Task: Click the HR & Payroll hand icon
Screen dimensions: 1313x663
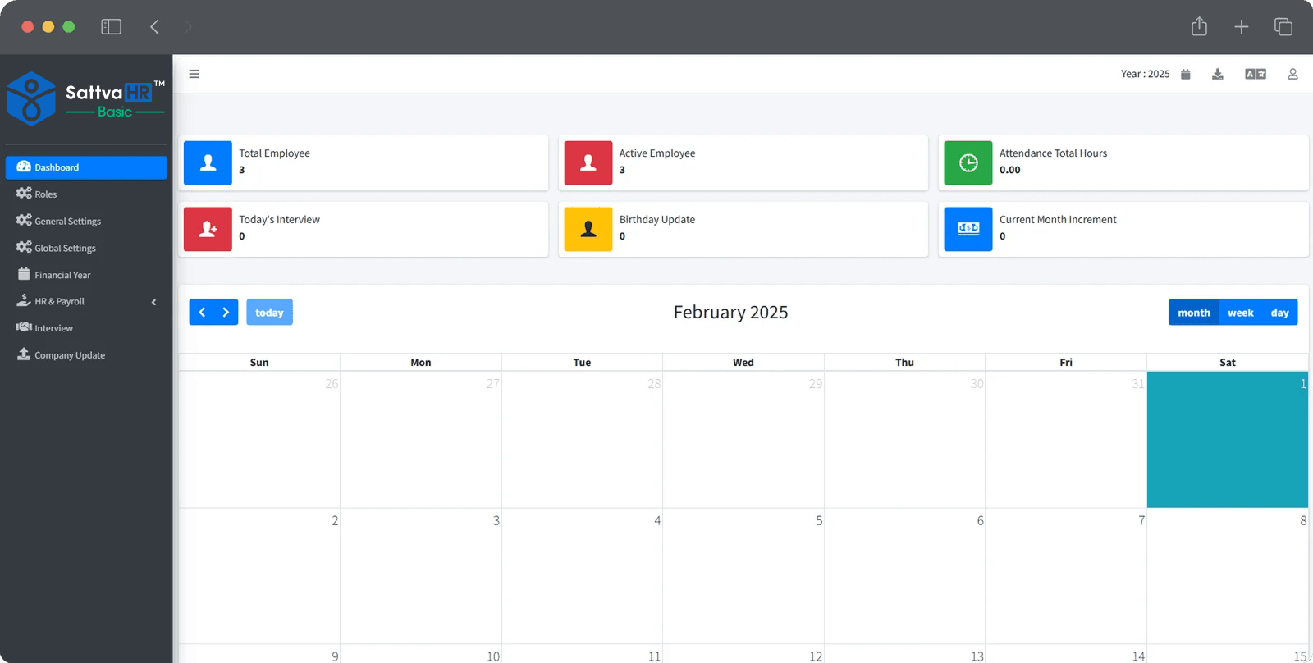Action: [x=24, y=300]
